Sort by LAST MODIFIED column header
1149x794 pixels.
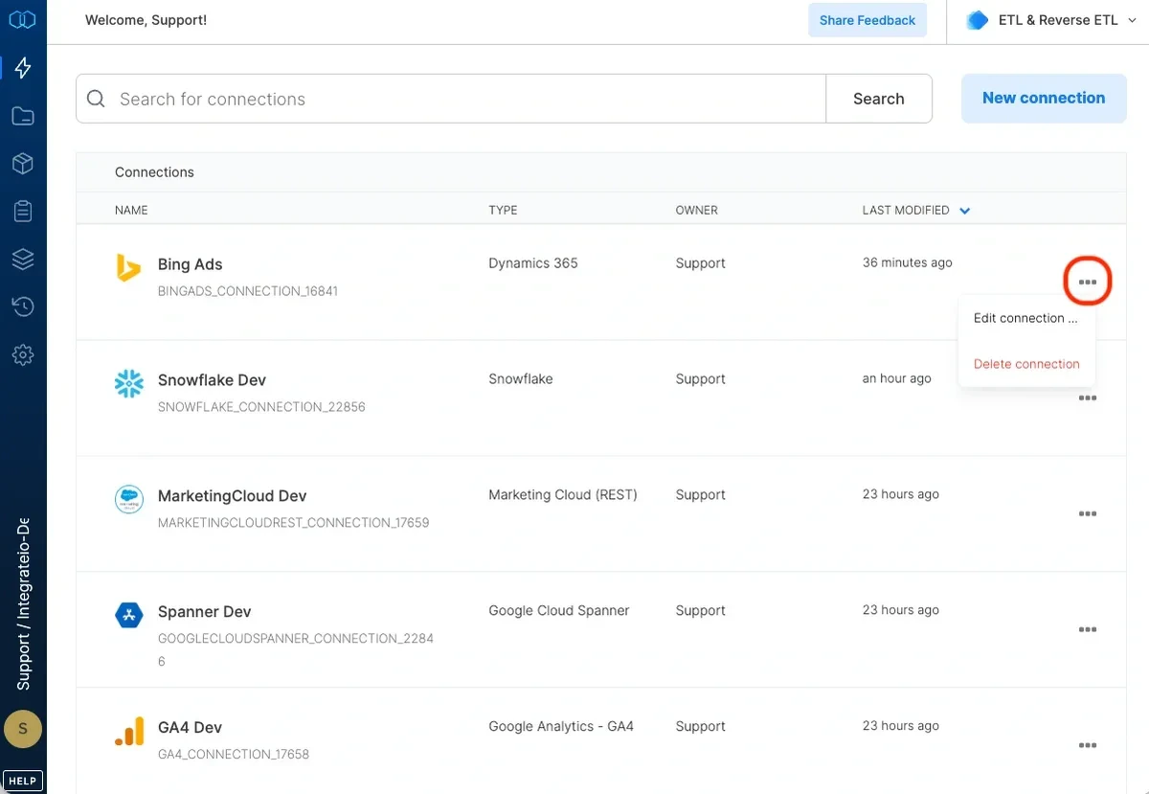906,210
